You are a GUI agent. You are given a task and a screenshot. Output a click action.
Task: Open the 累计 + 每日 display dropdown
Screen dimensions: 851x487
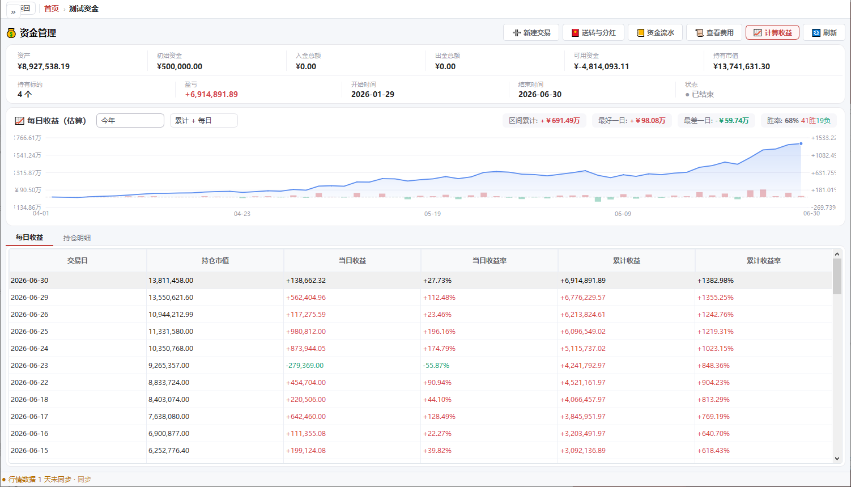click(x=204, y=121)
